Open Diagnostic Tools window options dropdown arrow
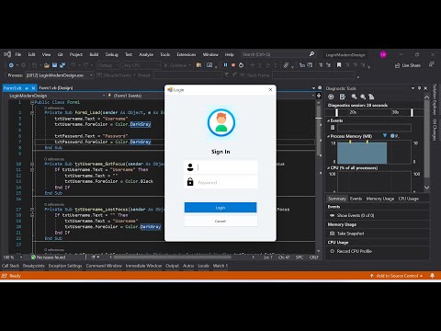 (x=413, y=88)
